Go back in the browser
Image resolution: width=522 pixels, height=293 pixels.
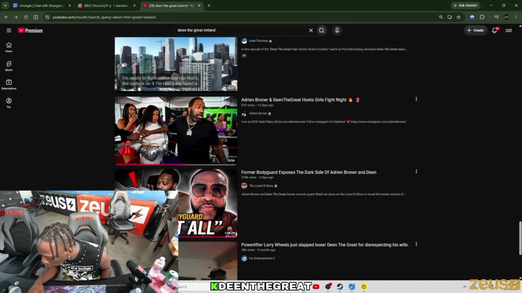coord(6,17)
